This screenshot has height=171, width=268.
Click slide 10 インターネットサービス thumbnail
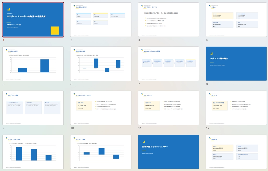click(x=101, y=108)
